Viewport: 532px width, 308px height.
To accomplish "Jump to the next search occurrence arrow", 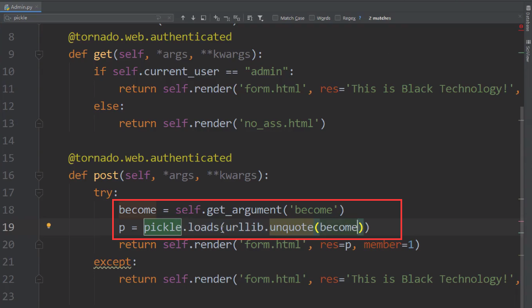I will pyautogui.click(x=193, y=18).
